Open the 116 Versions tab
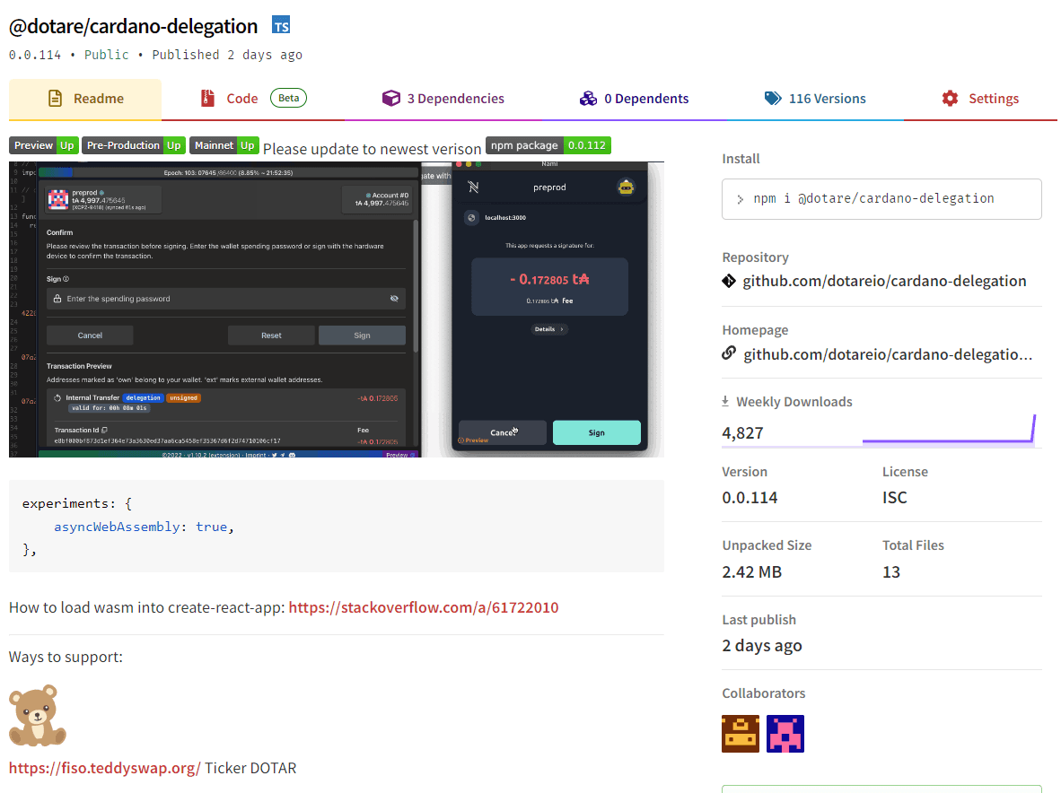1061x793 pixels. coord(815,99)
